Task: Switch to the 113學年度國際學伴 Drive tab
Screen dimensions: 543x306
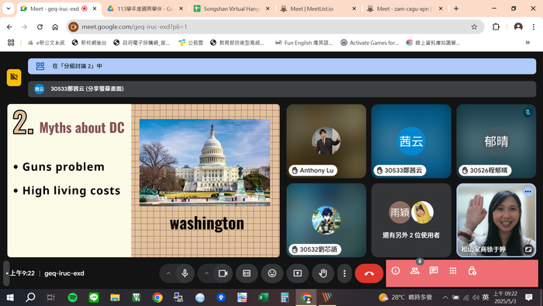Action: tap(145, 9)
